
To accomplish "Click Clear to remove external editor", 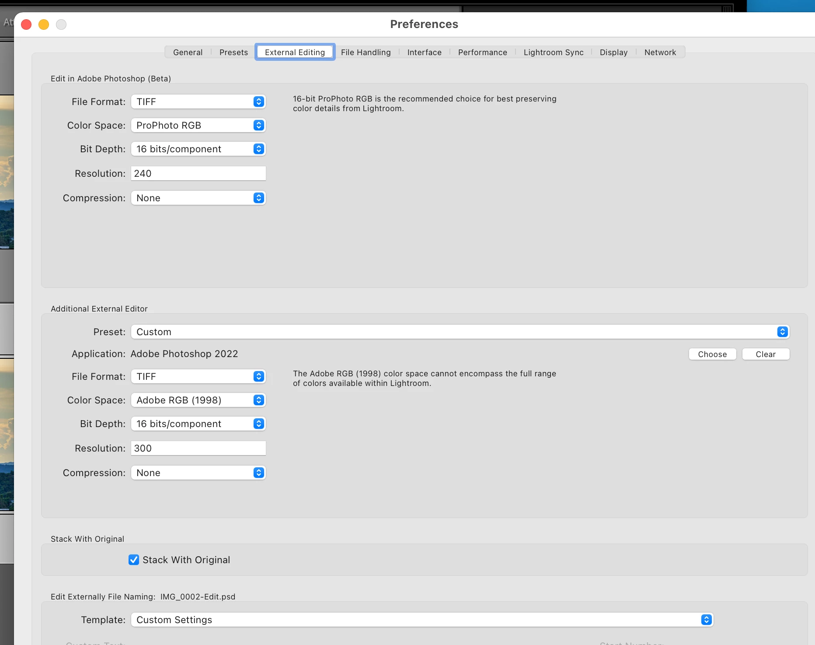I will (766, 354).
